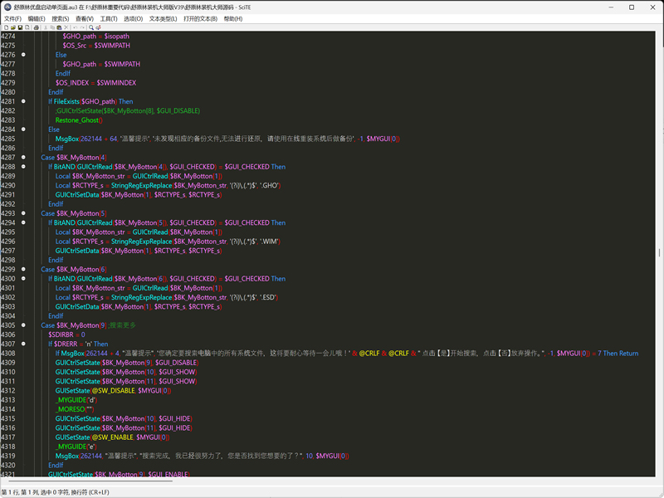The height and width of the screenshot is (498, 664).
Task: Create a new file with the New toolbar icon
Action: pos(7,27)
